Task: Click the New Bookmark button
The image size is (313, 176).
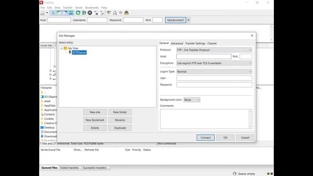Action: (95, 120)
